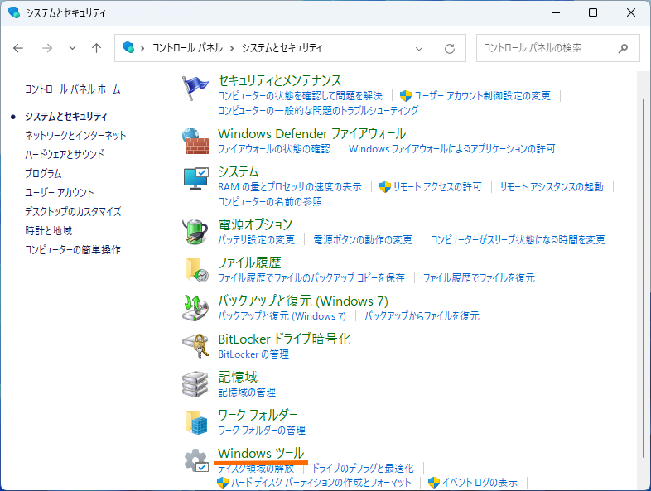Open コンピューターの一般的な問題のトラブルシューティング
The width and height of the screenshot is (651, 491).
click(318, 110)
